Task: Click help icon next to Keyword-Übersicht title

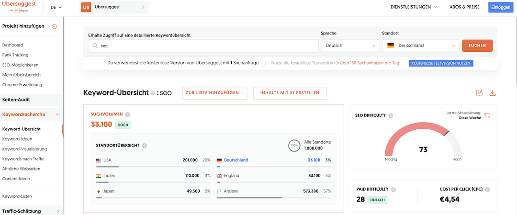Action: pyautogui.click(x=153, y=93)
